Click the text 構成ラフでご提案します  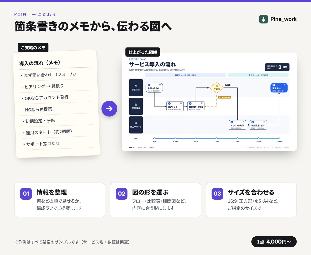(x=59, y=208)
